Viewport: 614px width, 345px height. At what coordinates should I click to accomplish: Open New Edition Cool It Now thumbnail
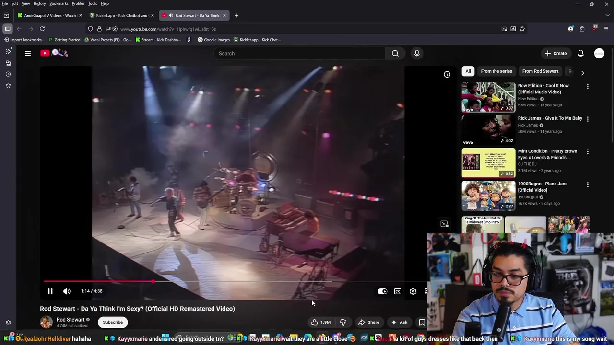coord(488,97)
